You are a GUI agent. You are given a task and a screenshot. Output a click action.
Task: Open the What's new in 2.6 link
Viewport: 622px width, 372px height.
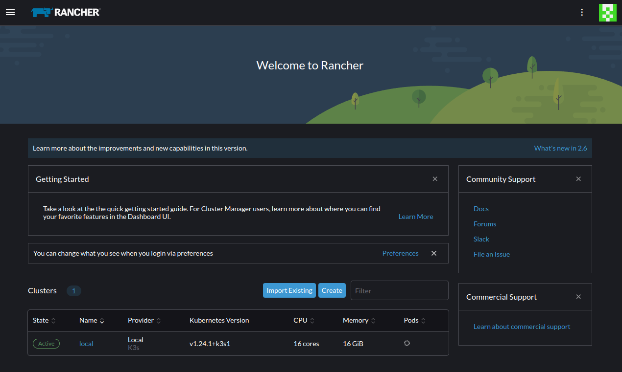(560, 148)
